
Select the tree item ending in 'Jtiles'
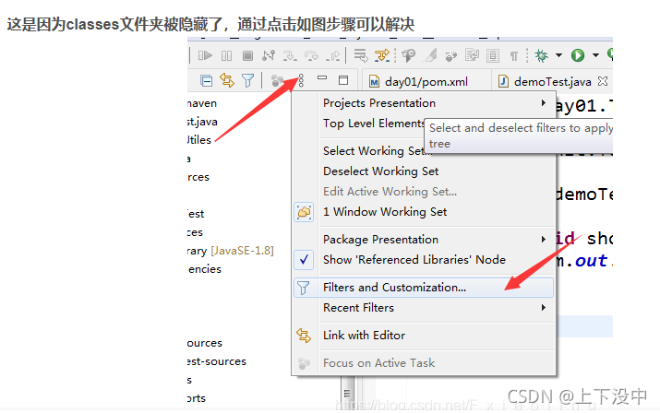click(x=199, y=139)
